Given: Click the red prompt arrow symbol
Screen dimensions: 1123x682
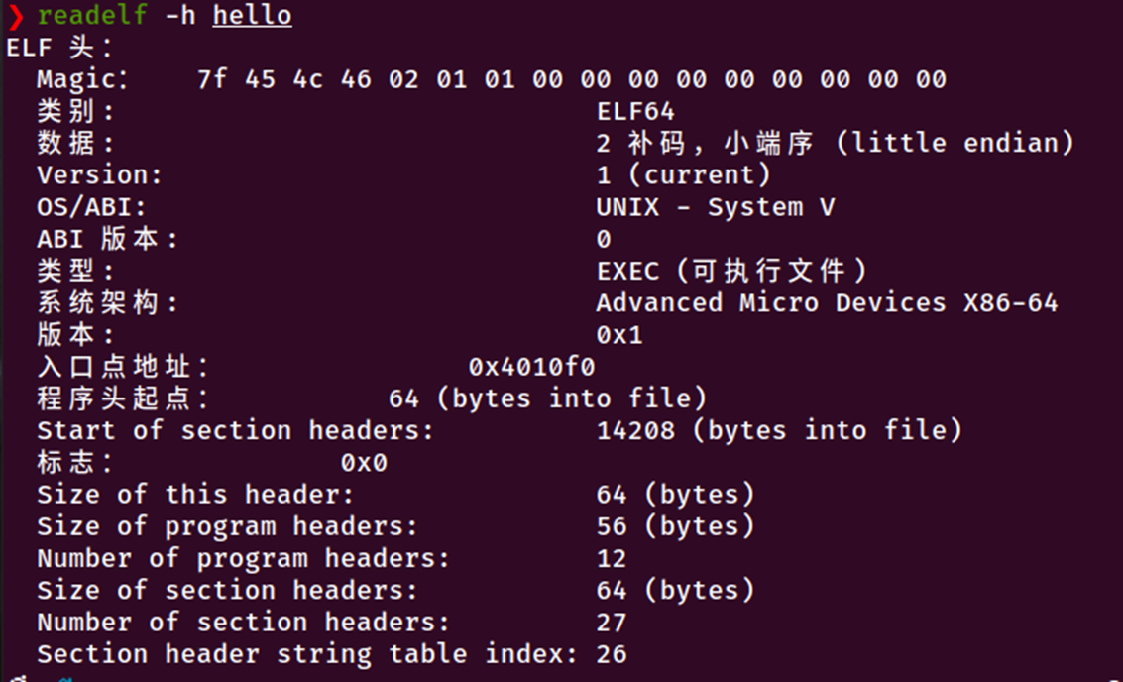Looking at the screenshot, I should click(x=16, y=17).
